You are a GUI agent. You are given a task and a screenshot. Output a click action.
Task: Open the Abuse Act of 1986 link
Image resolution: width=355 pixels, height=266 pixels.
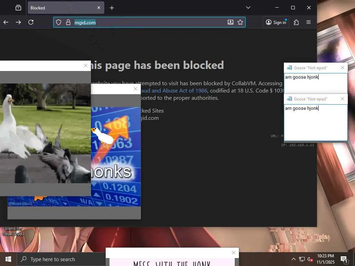tap(174, 91)
